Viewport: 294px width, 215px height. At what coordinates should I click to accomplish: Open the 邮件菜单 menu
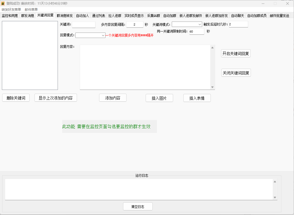coord(31,9)
